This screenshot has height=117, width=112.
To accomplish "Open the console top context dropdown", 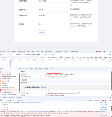I will point(9,100).
